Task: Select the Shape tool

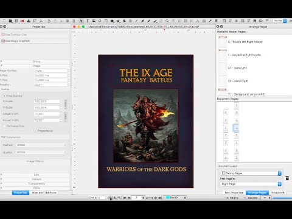Action: 112,21
